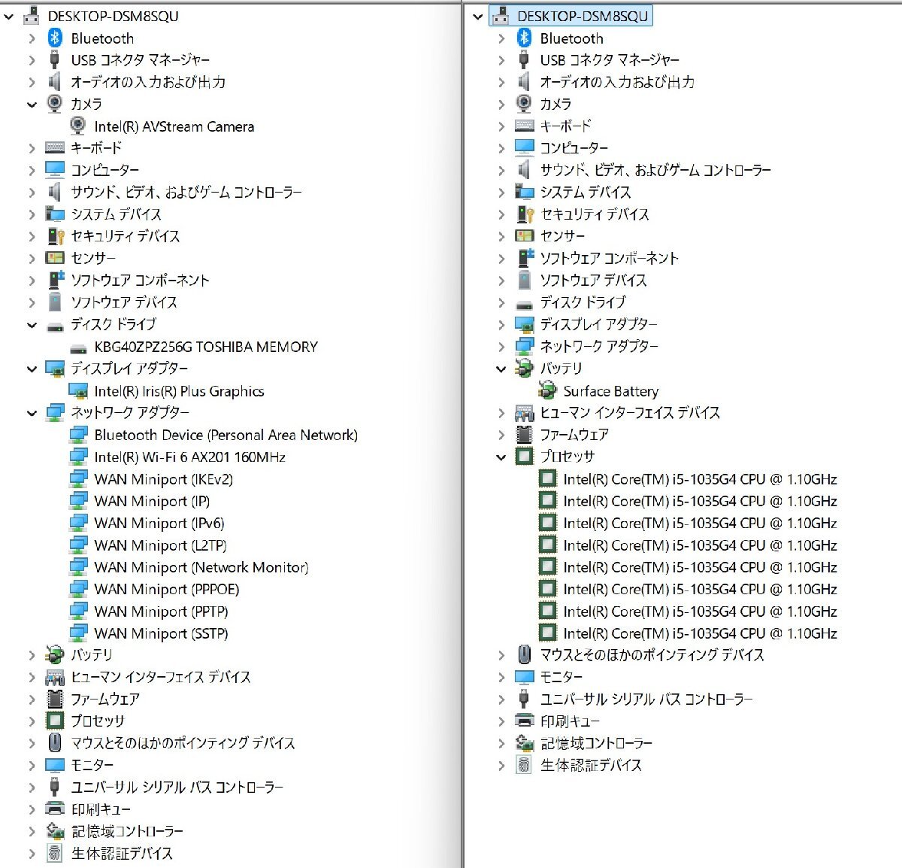
Task: Expand the ネットワーク アダプター node in right tree
Action: coord(501,346)
